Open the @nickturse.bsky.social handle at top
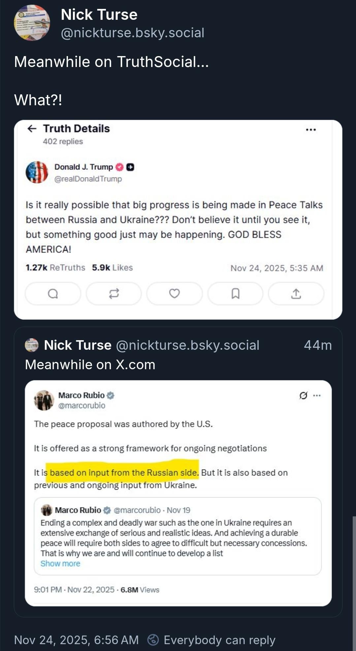Screen dimensions: 356x651 point(133,33)
